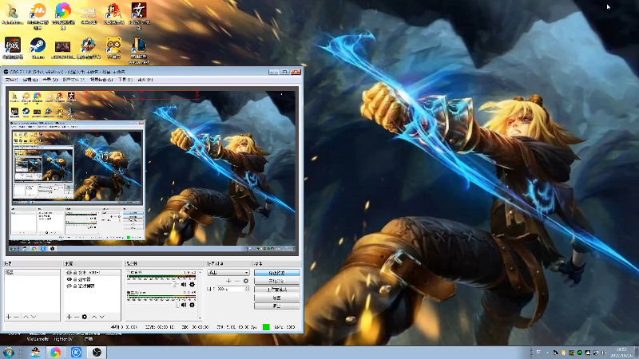
Task: Open the Steam desktop shortcut
Action: (38, 49)
